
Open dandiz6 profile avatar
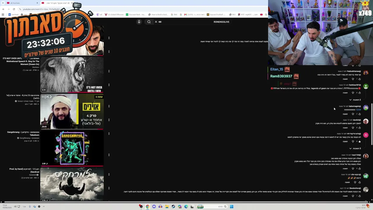point(366,121)
